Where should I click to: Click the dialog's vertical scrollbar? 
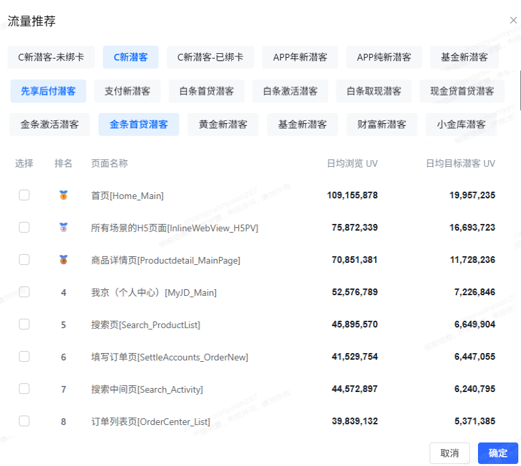click(x=520, y=89)
